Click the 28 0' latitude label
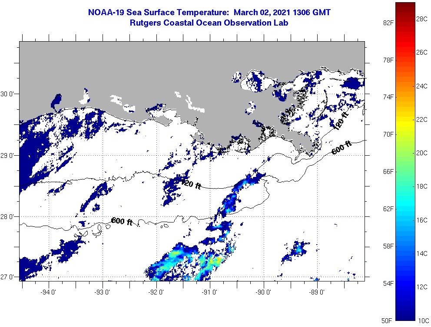Viewport: 431px width, 327px height. coord(7,217)
